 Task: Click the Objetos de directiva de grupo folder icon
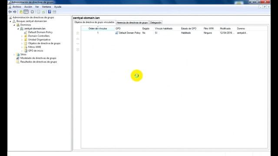26,43
